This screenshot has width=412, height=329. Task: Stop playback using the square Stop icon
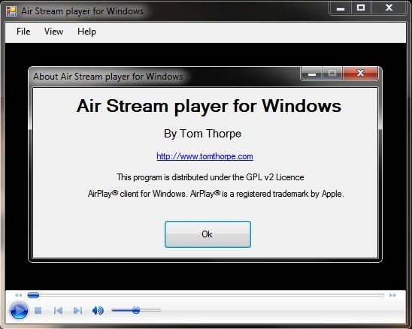(38, 311)
